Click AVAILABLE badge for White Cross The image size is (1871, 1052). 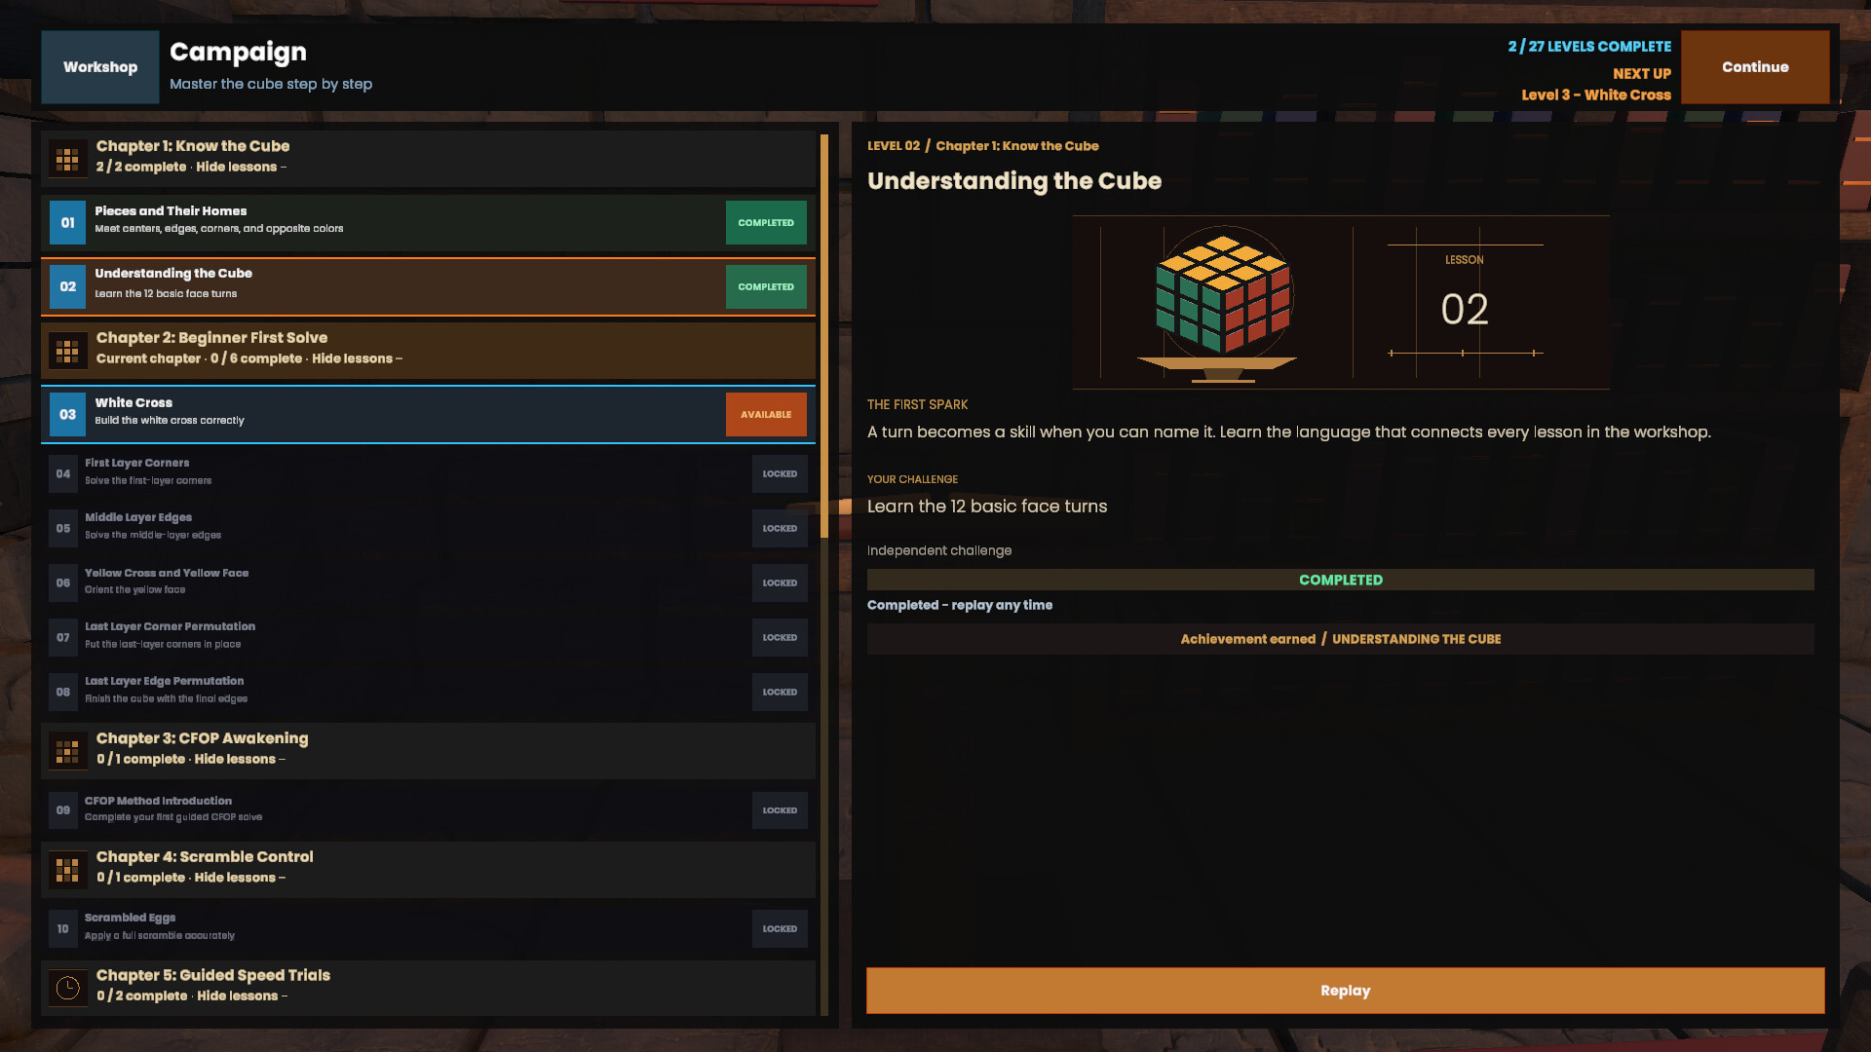tap(766, 415)
